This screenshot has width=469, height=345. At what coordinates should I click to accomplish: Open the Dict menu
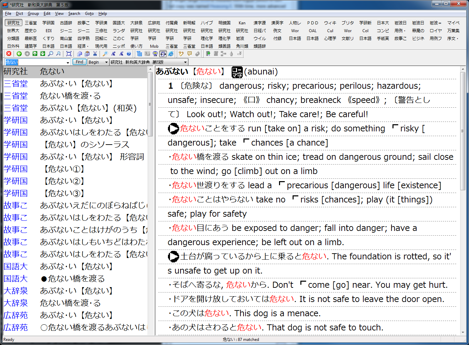click(19, 14)
